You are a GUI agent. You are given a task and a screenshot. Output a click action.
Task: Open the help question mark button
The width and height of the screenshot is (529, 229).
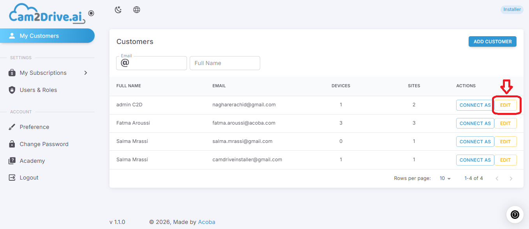[x=515, y=215]
